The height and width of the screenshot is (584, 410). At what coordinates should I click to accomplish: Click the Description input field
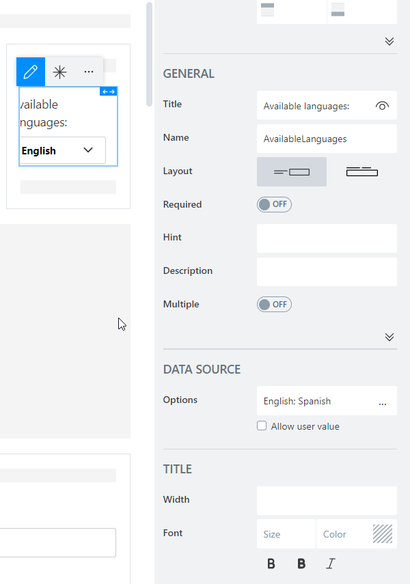pos(327,272)
